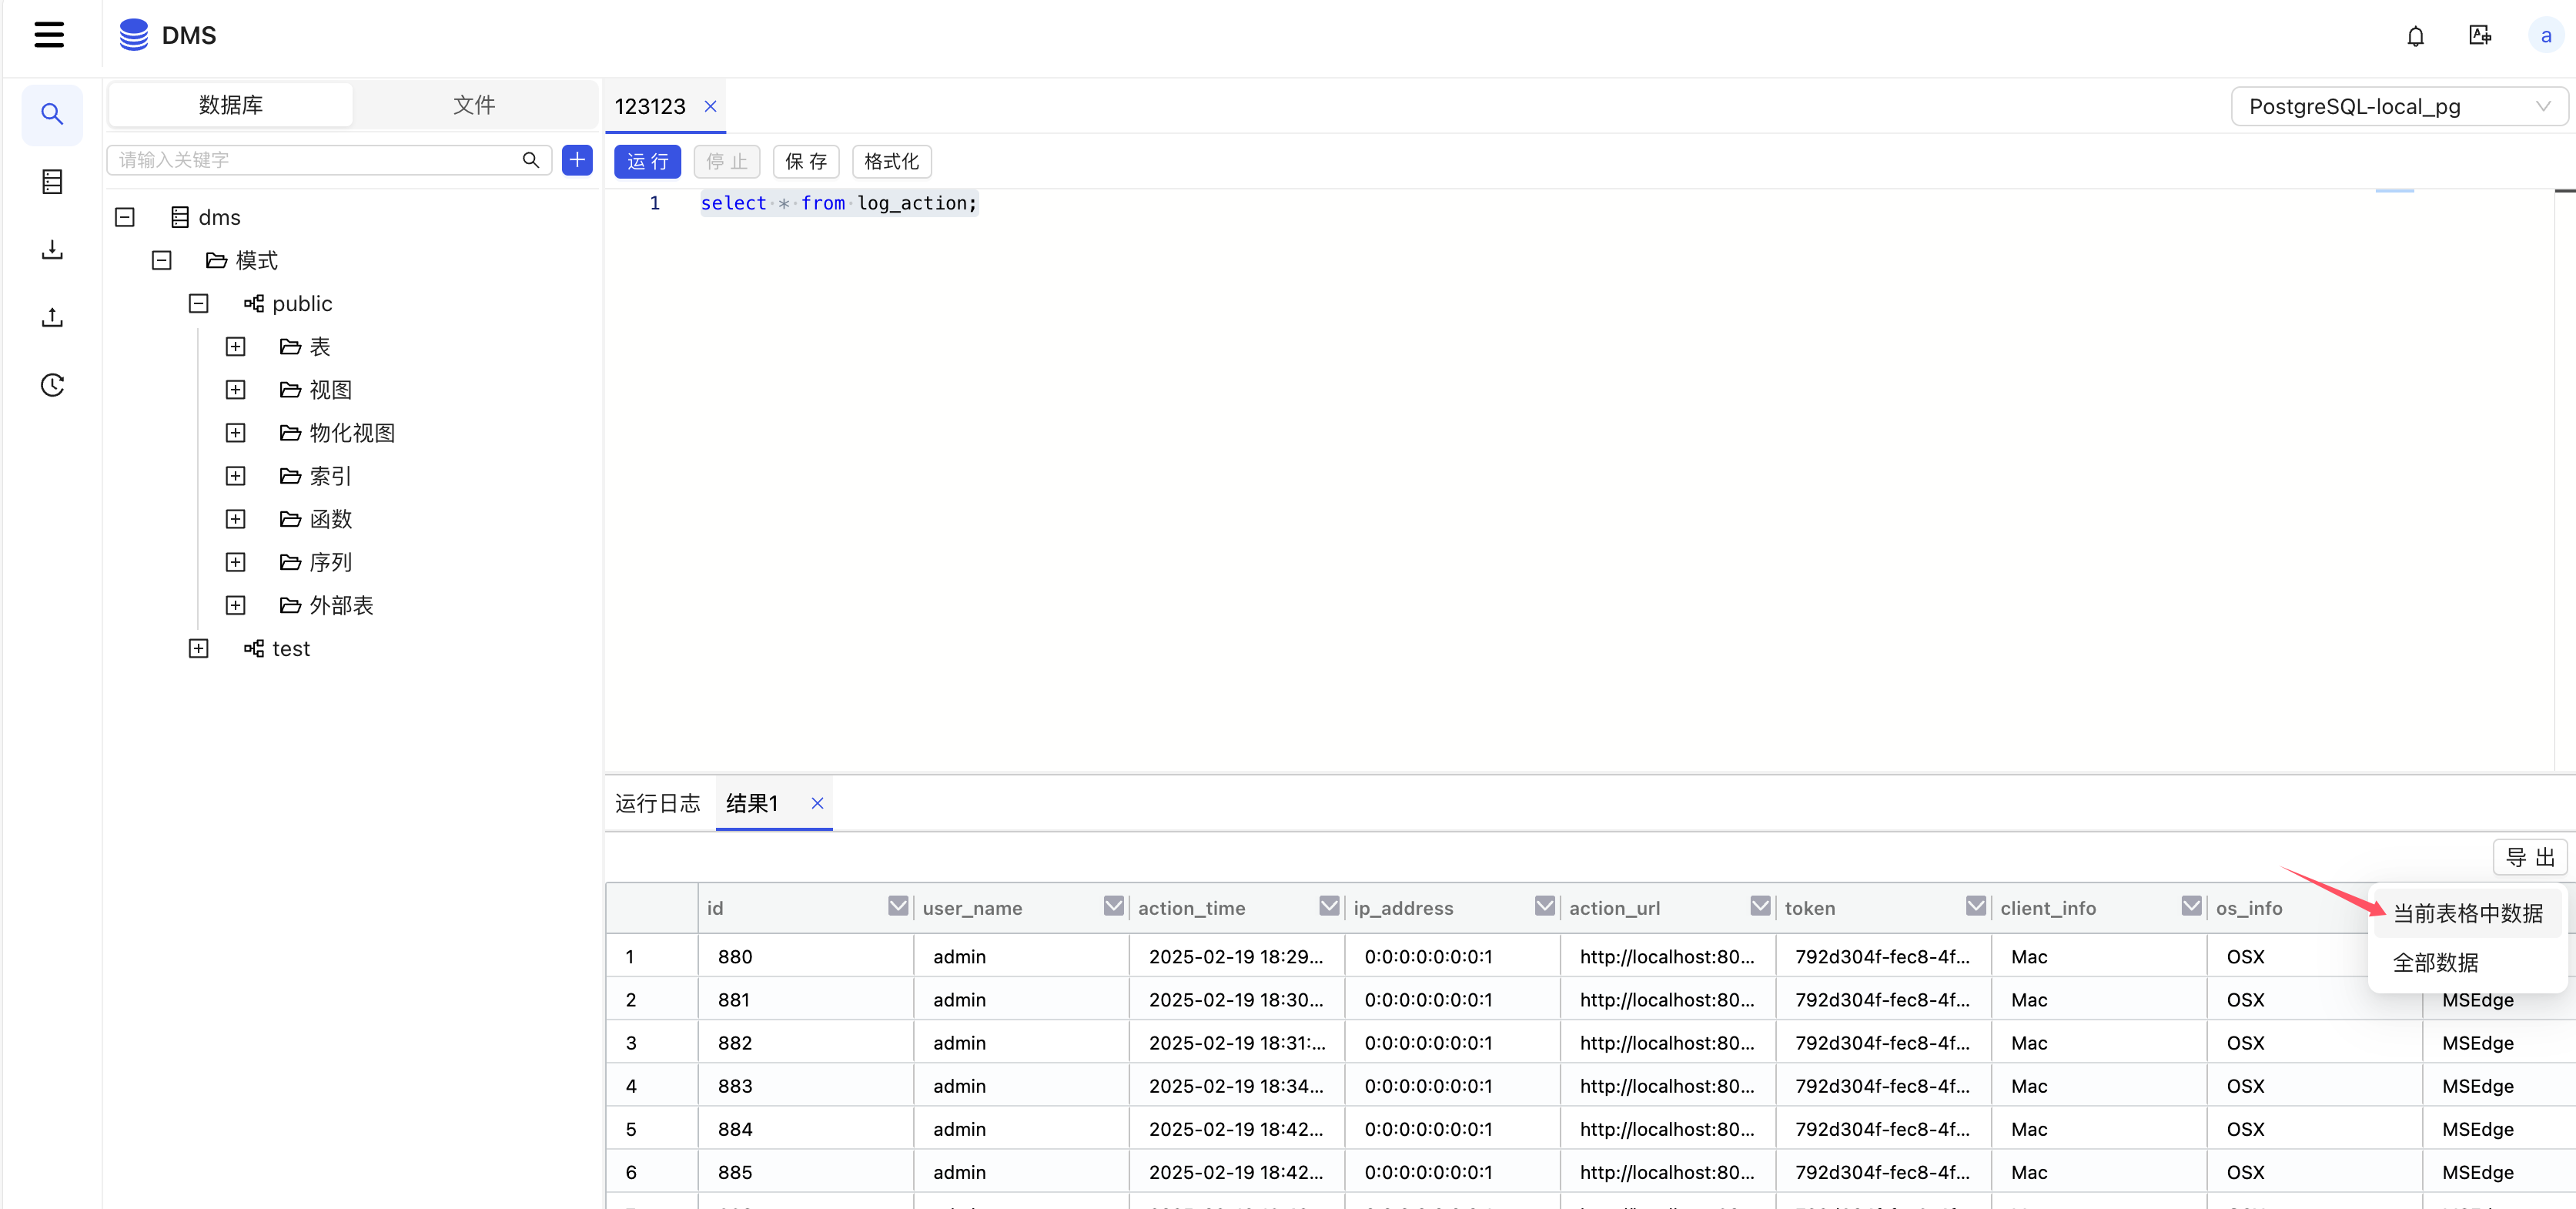Click the blue plus add button
This screenshot has height=1209, width=2576.
(x=577, y=160)
